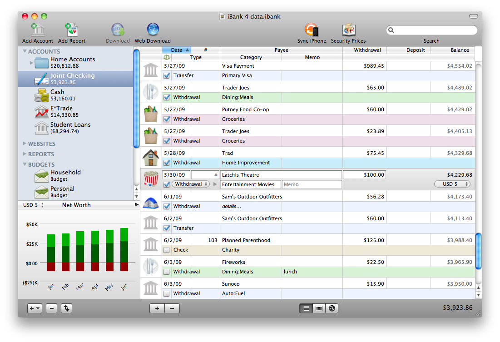Select Student Loans bank icon
The height and width of the screenshot is (342, 500).
[x=41, y=128]
